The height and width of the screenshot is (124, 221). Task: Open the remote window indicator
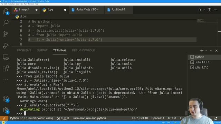pos(4,118)
